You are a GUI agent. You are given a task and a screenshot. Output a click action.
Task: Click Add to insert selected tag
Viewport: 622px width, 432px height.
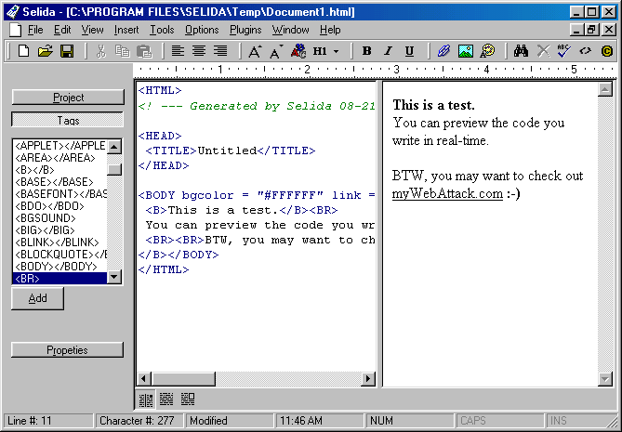38,298
